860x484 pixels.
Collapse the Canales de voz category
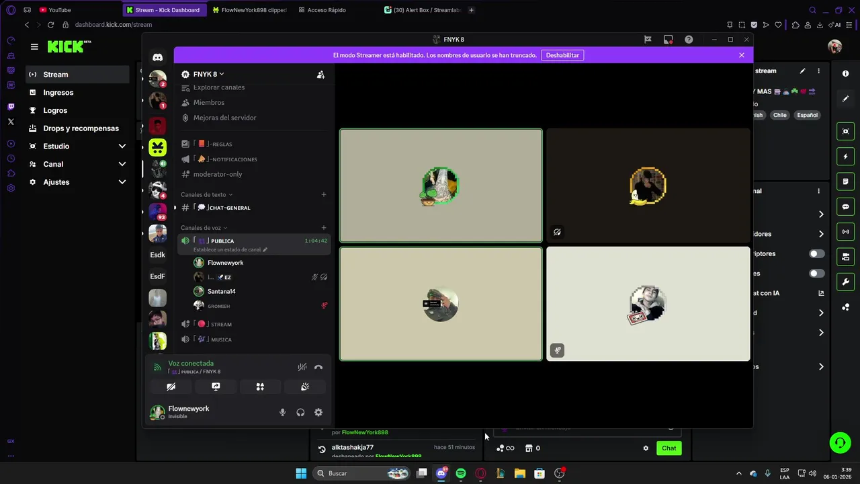click(204, 228)
